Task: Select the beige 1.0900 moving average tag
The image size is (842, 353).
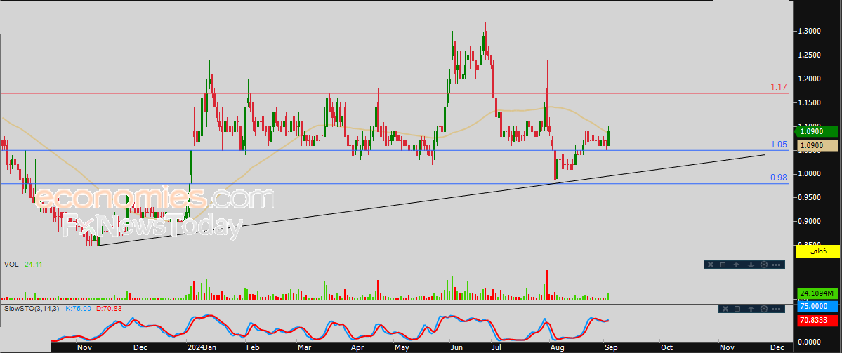Action: click(818, 145)
